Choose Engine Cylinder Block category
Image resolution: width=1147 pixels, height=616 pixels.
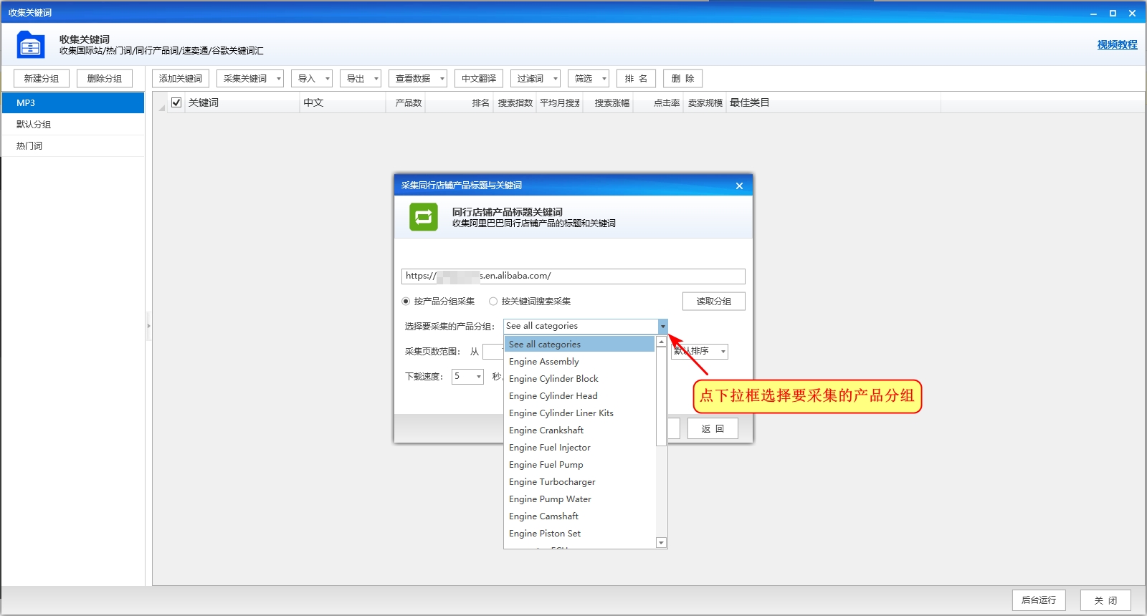pyautogui.click(x=580, y=379)
